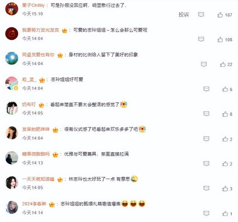Open avatar of 一天天就知道磕

(12, 183)
